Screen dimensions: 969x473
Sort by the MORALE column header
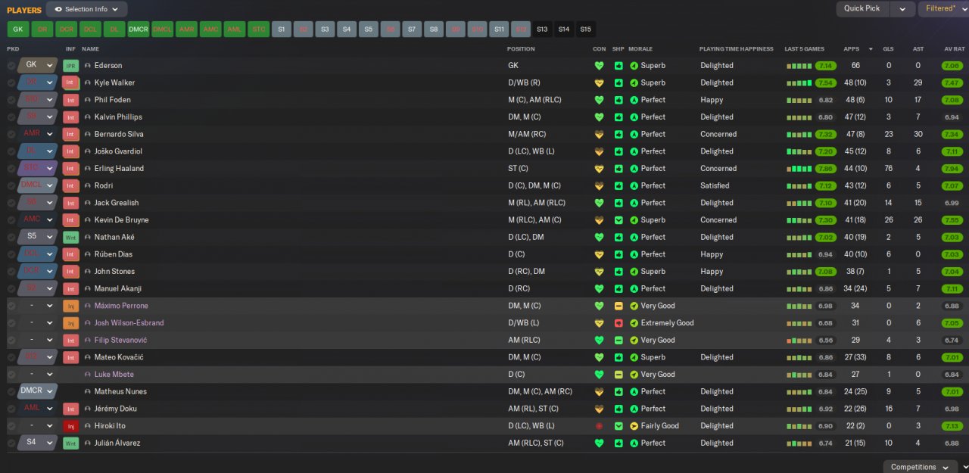tap(641, 49)
